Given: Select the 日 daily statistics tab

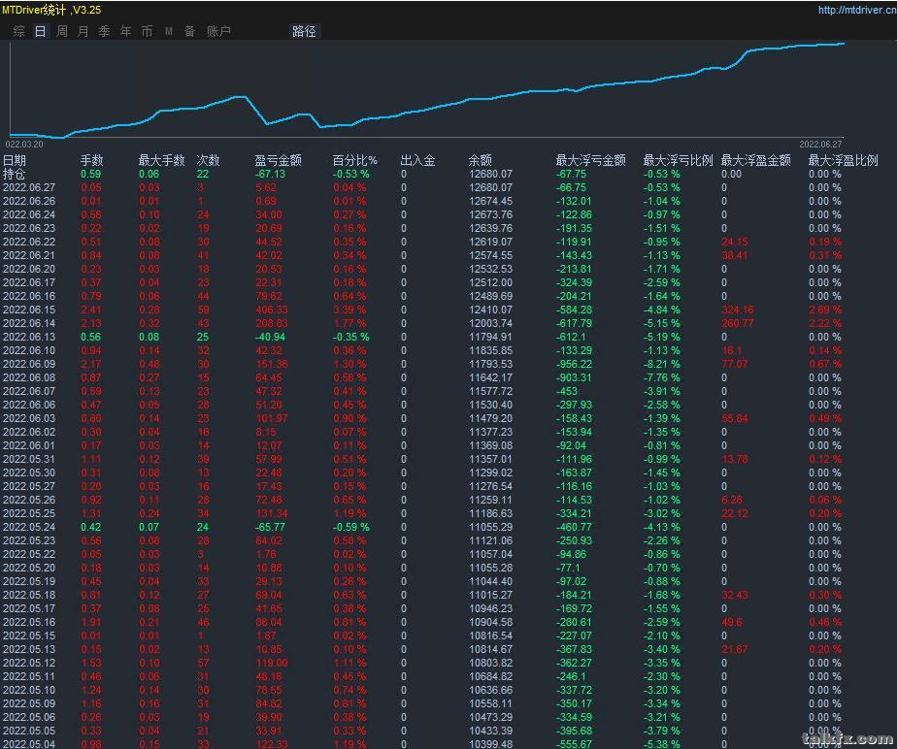Looking at the screenshot, I should pyautogui.click(x=40, y=31).
